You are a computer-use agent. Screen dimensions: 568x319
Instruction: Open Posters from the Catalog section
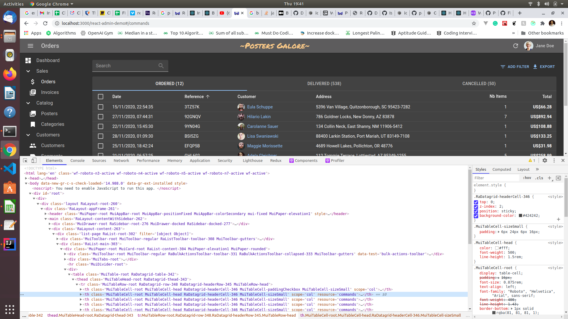pyautogui.click(x=49, y=113)
